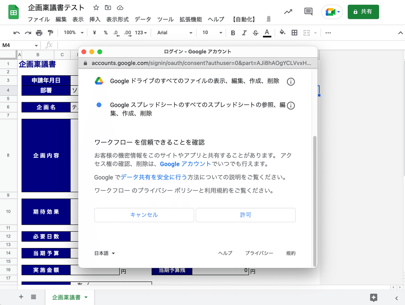This screenshot has height=305, width=405.
Task: Check cloud save status icon
Action: point(119,8)
